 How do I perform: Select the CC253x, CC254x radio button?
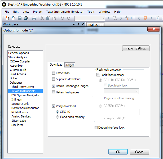(x=100, y=106)
